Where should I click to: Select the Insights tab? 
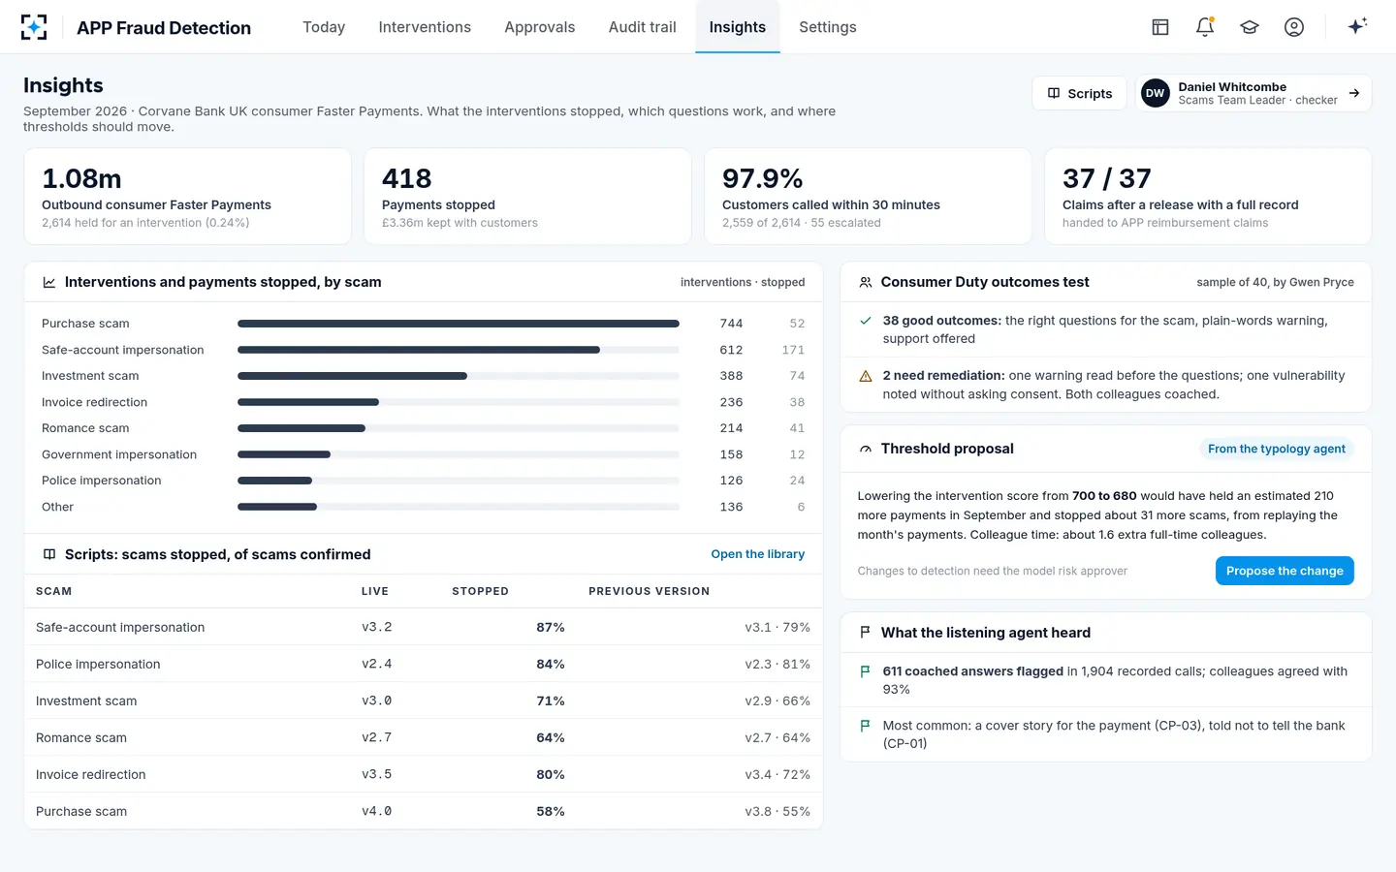tap(738, 27)
